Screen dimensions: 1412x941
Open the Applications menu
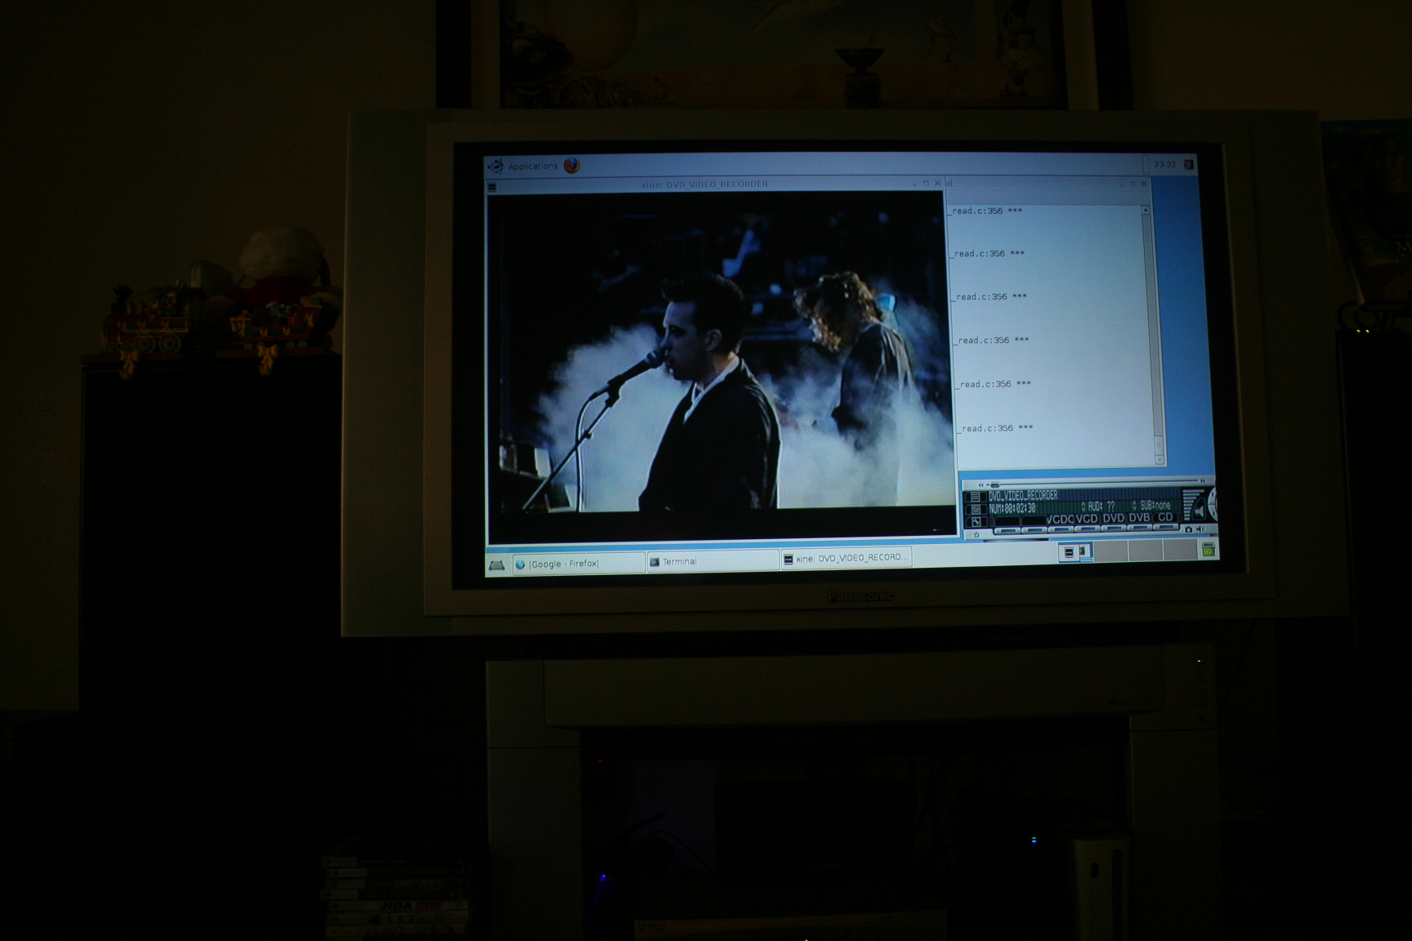[x=533, y=166]
